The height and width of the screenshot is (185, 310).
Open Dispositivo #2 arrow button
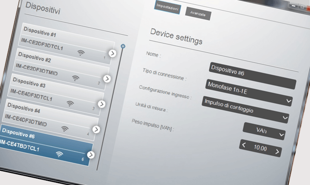click(107, 79)
